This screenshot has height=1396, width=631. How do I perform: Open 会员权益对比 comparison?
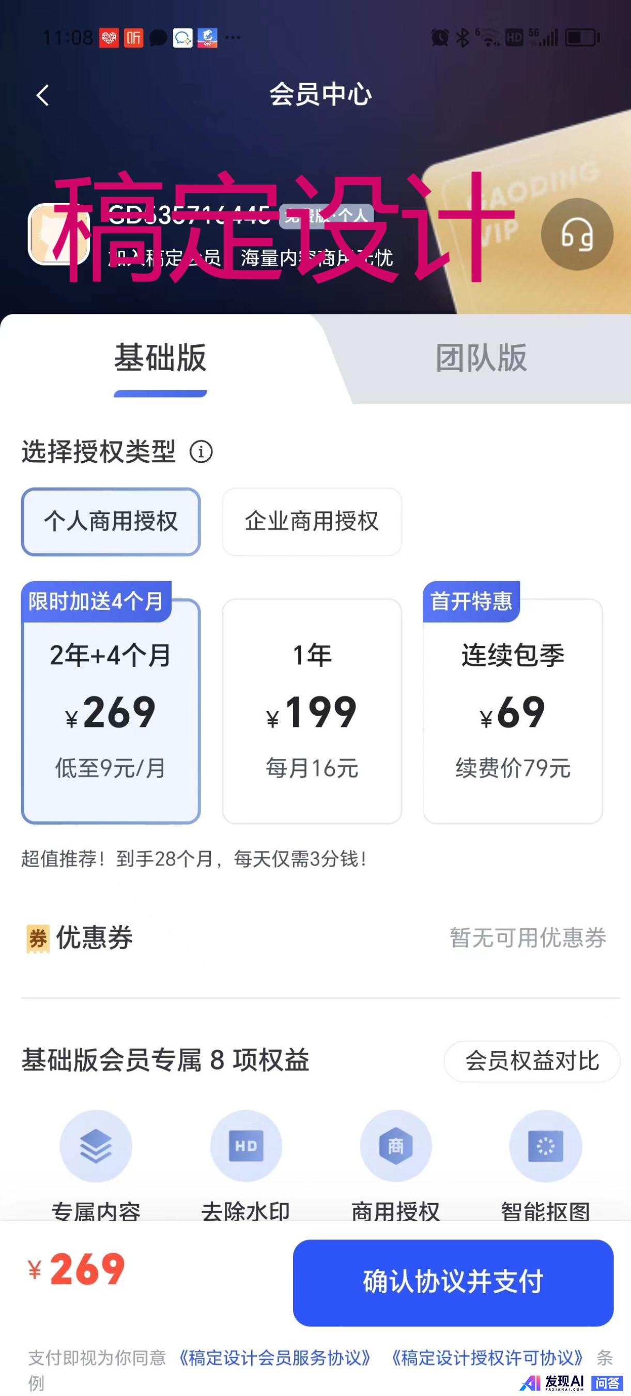(x=532, y=1061)
